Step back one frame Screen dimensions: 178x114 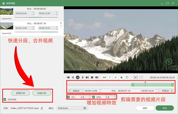click(73, 77)
